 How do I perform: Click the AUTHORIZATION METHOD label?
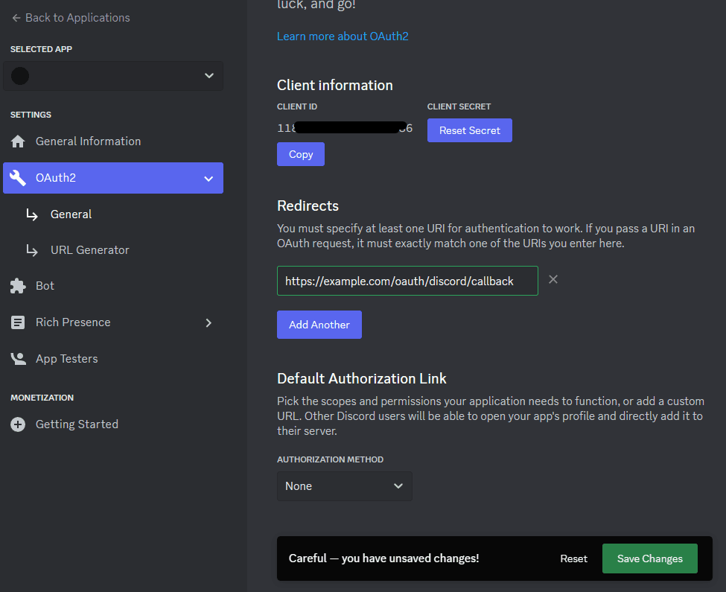coord(330,459)
